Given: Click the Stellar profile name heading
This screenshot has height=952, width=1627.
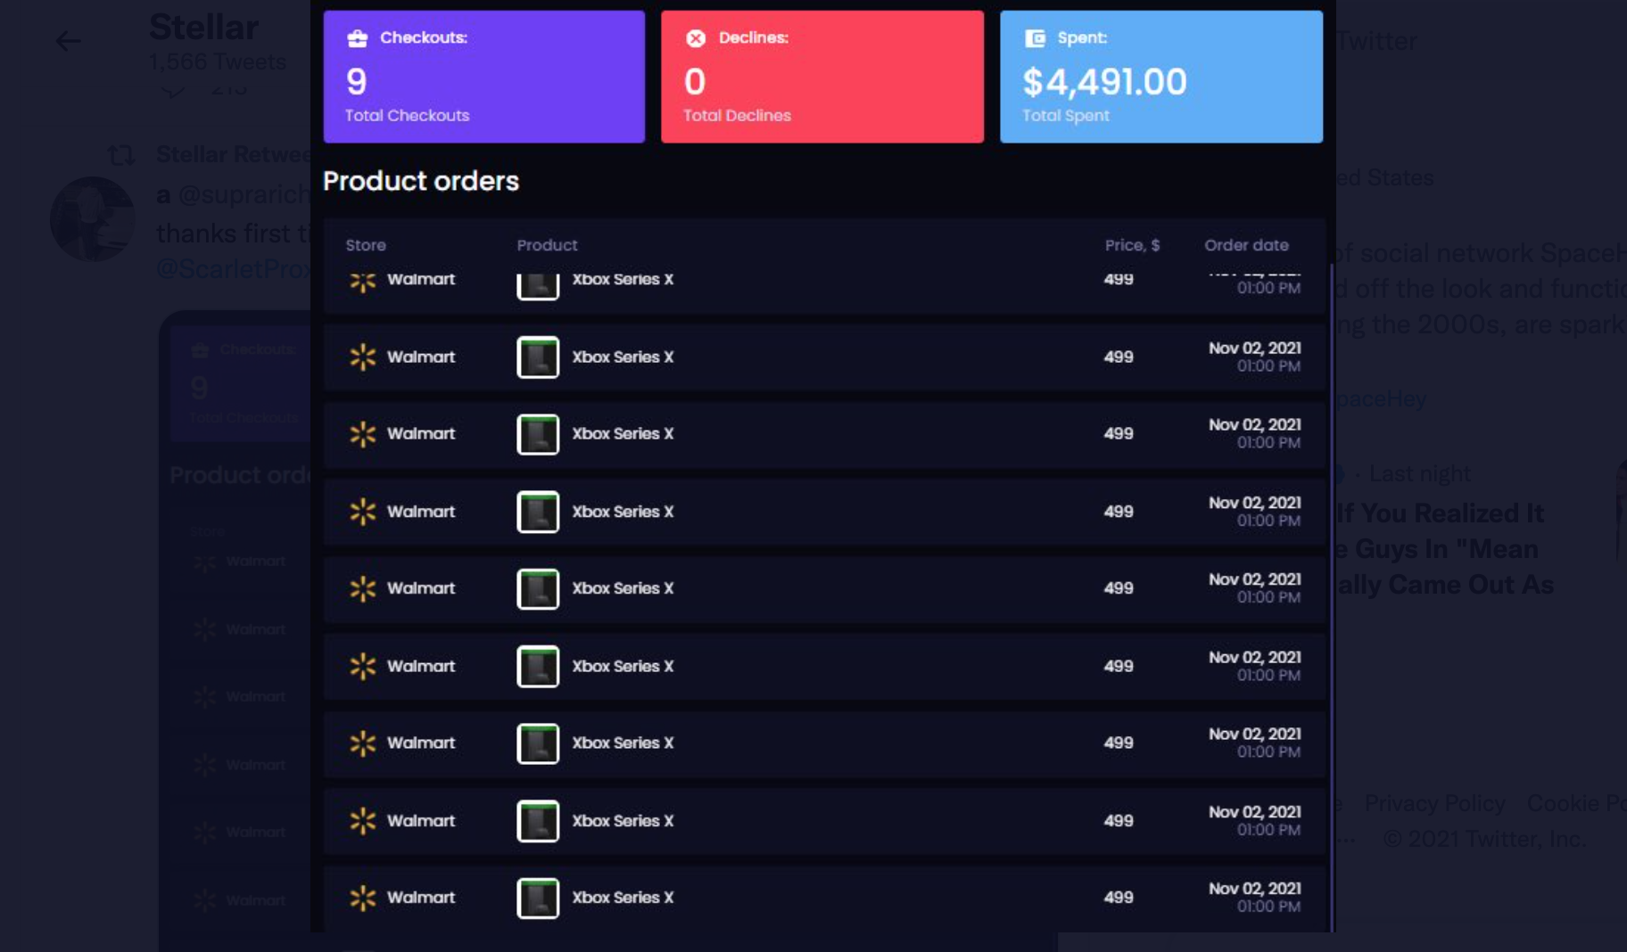Looking at the screenshot, I should click(204, 27).
